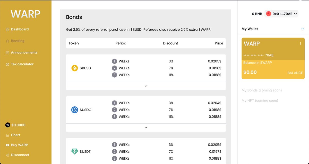This screenshot has width=309, height=164.
Task: Open the WARP card three-dot menu
Action: [300, 44]
